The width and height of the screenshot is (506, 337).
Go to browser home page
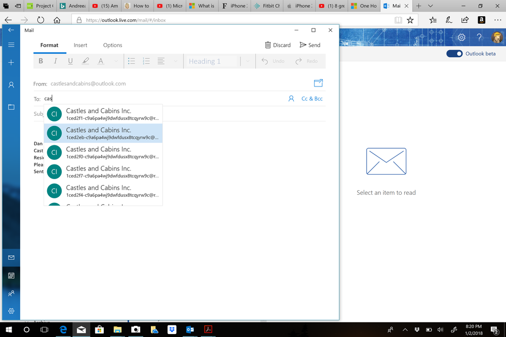pyautogui.click(x=57, y=20)
